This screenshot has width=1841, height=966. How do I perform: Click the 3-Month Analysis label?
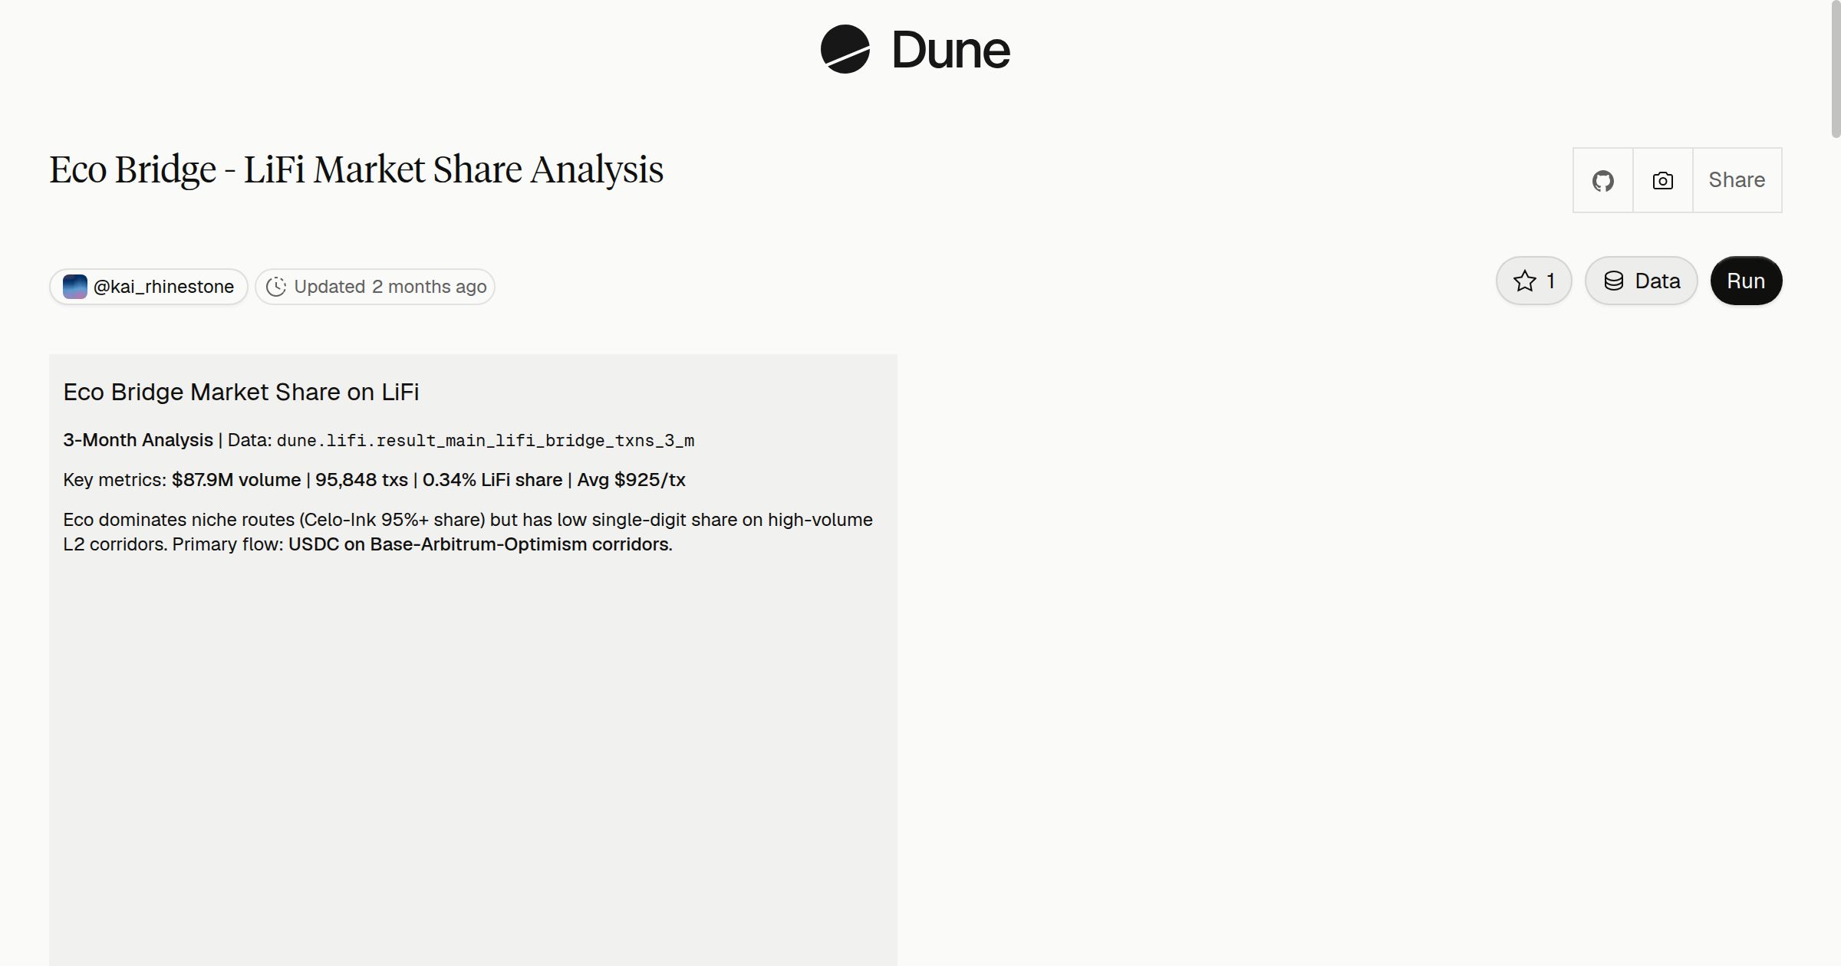tap(138, 440)
